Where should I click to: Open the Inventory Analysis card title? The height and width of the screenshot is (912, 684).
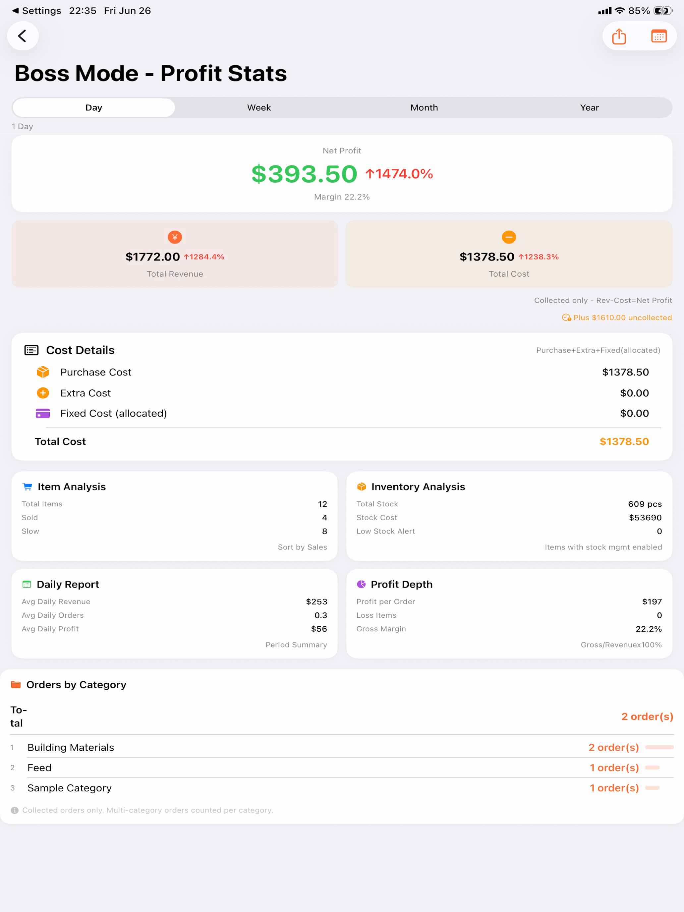pos(418,486)
